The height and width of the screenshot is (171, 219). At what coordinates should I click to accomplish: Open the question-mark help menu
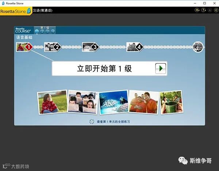204,10
